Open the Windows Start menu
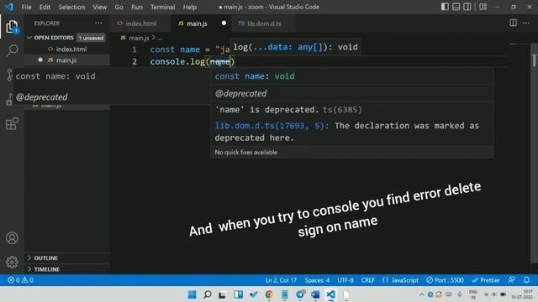This screenshot has height=302, width=538. (193, 294)
